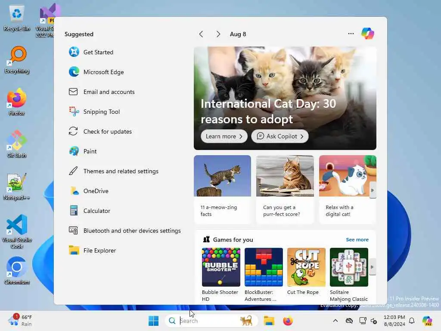This screenshot has width=441, height=331.
Task: Click the Suggested heading text
Action: click(x=79, y=34)
